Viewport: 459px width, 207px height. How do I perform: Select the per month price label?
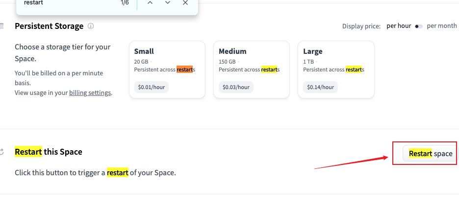[442, 26]
